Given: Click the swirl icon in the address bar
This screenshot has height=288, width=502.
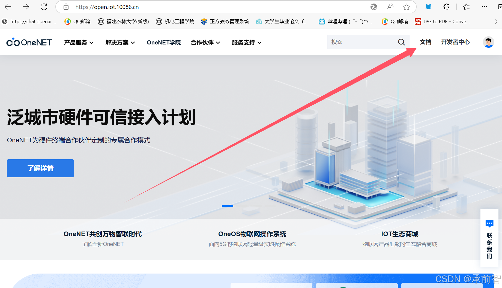Looking at the screenshot, I should pos(373,7).
